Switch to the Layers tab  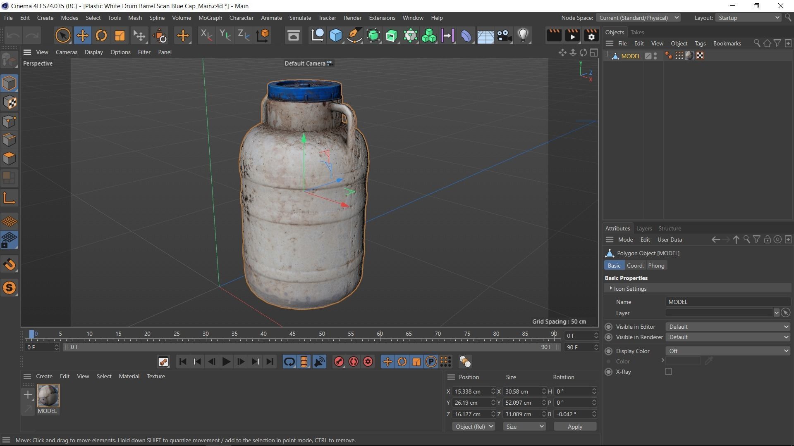tap(644, 228)
